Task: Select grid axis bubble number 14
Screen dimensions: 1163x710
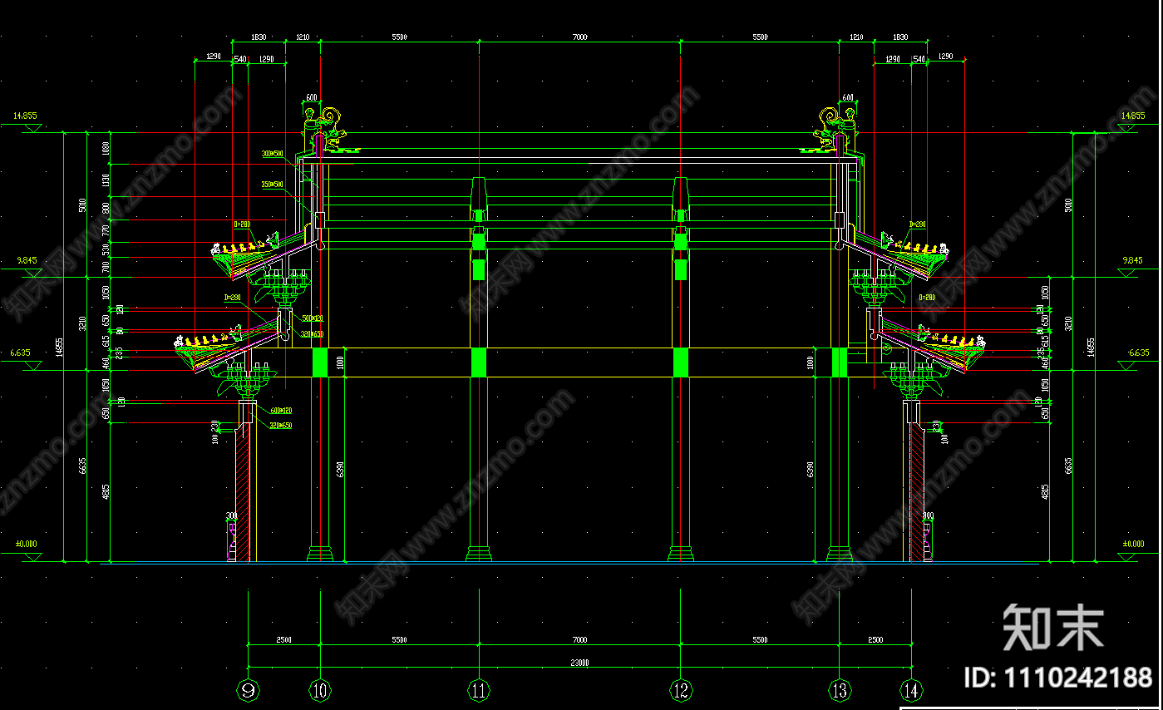Action: (x=912, y=689)
